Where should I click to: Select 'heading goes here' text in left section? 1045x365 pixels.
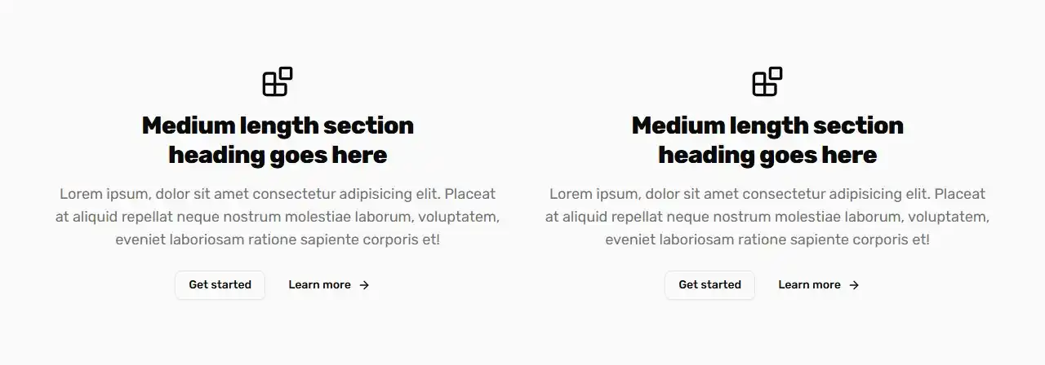click(x=278, y=155)
